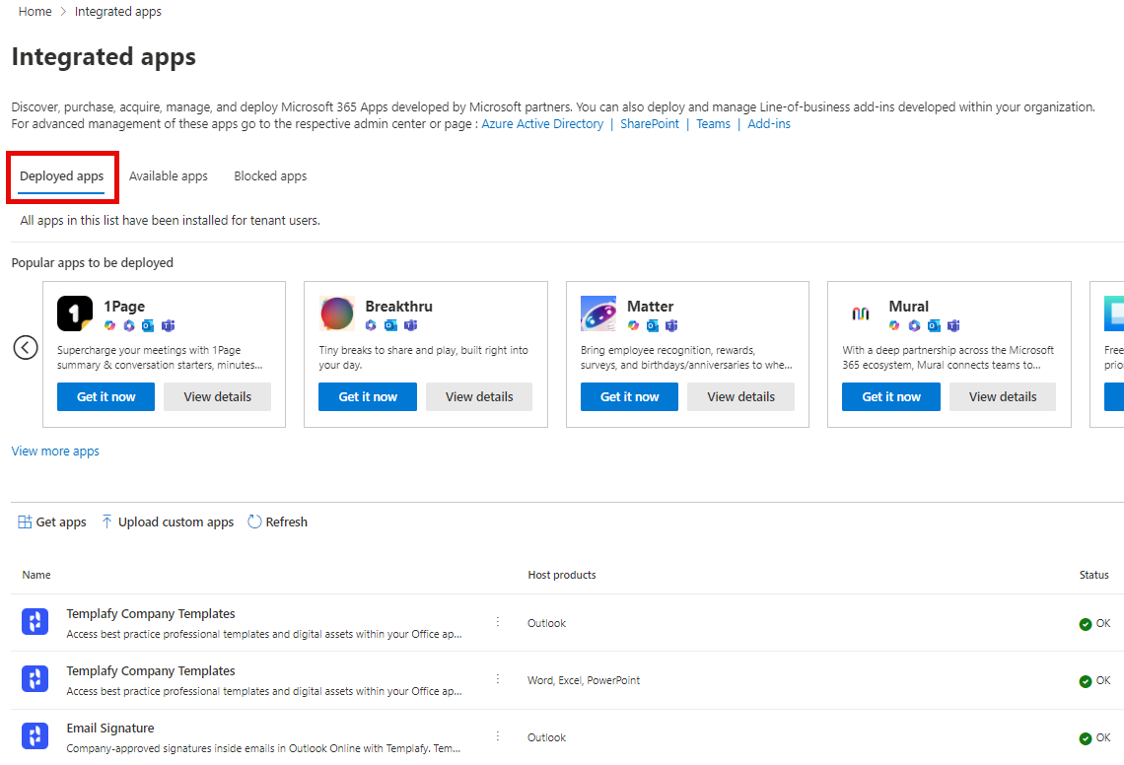The image size is (1124, 765).
Task: Click the Outlook icon on the Breakthru card
Action: pyautogui.click(x=390, y=326)
